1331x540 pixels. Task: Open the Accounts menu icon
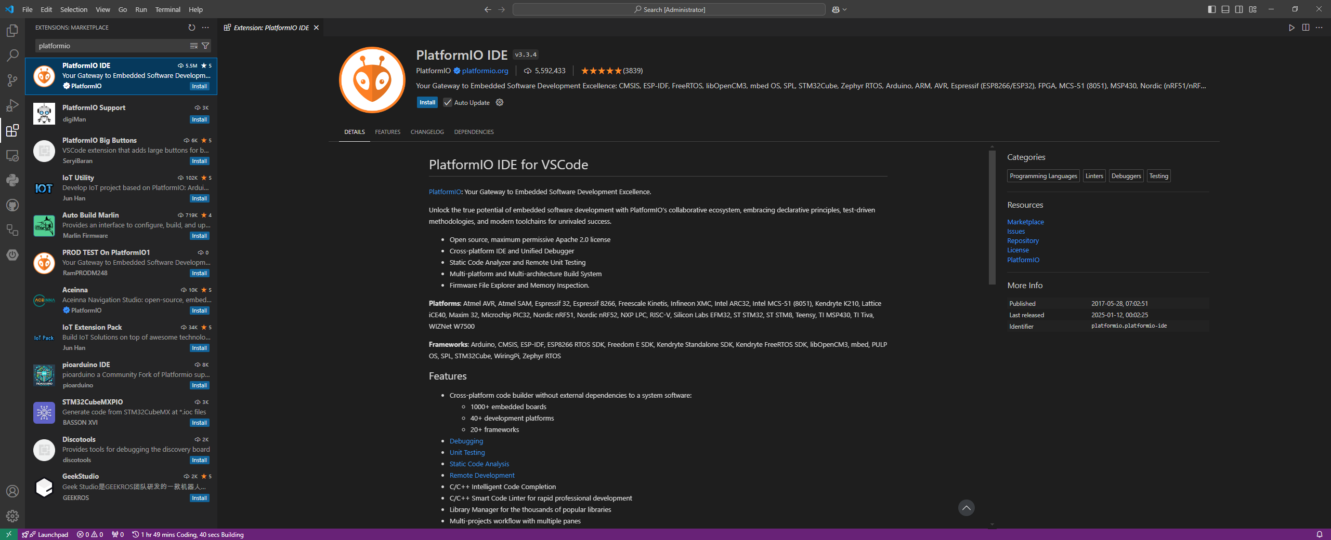click(12, 491)
